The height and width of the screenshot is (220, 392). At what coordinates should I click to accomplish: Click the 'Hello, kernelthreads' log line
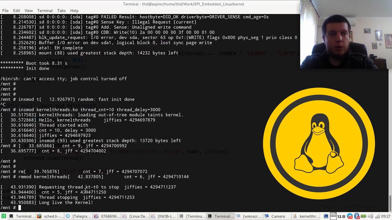tap(78, 120)
